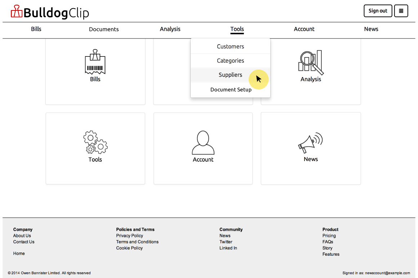Open the About Us footer link

click(22, 236)
